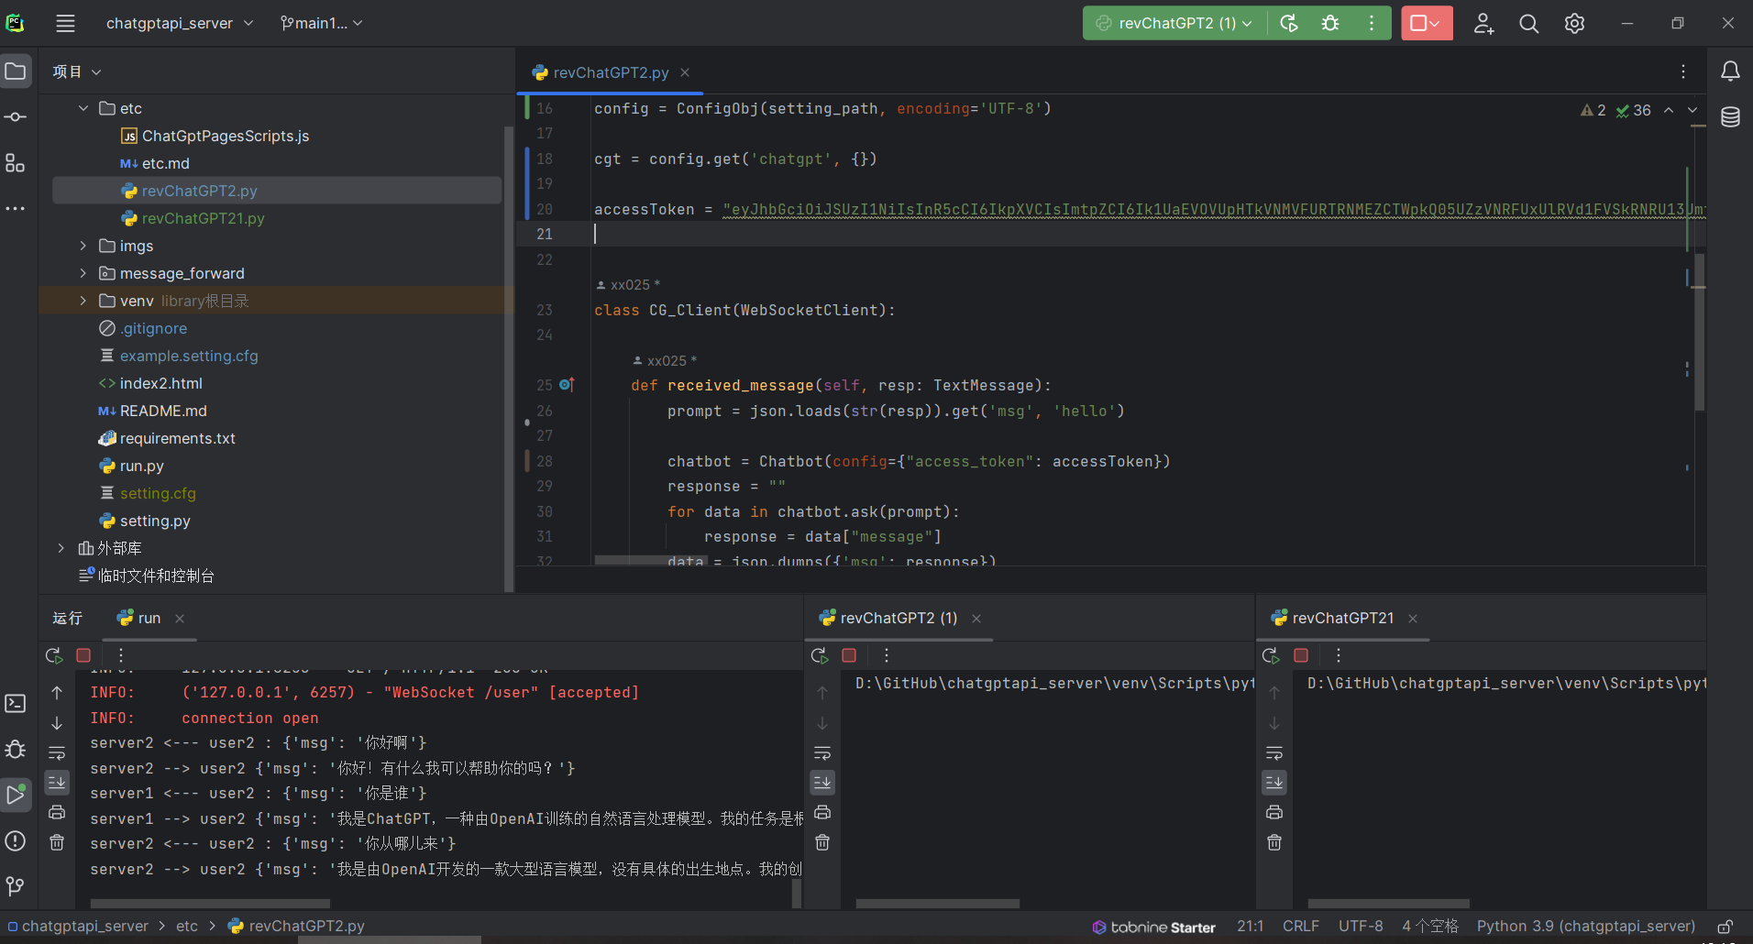
Task: Open editor tab options menu
Action: point(1683,71)
